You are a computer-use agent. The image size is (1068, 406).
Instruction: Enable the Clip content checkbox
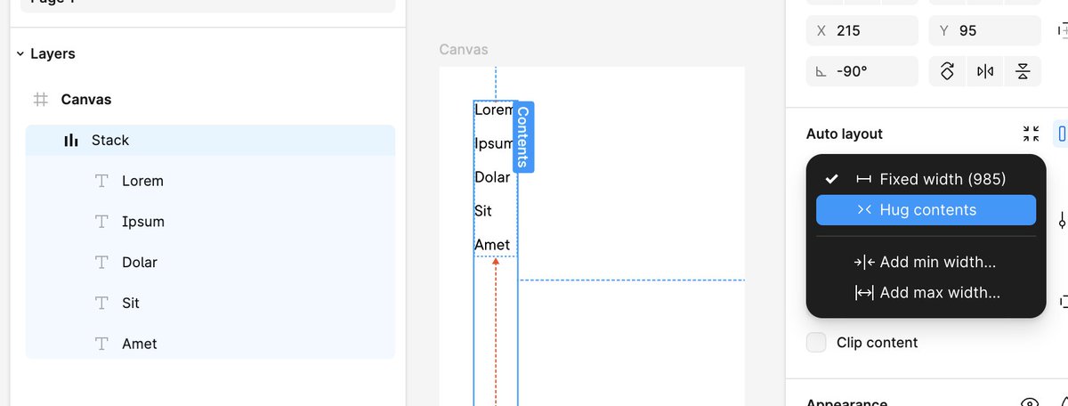click(x=816, y=343)
